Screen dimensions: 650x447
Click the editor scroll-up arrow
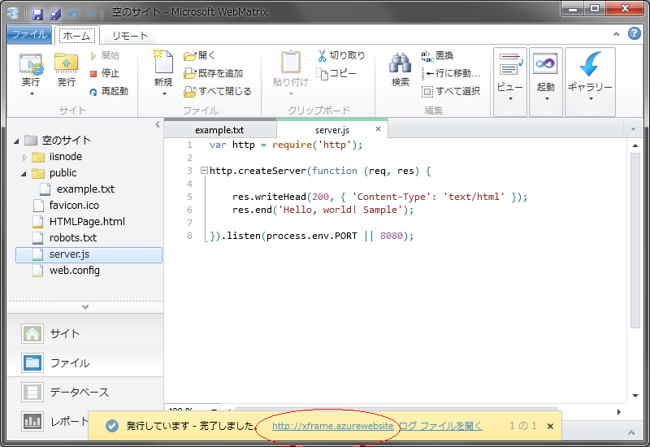[x=635, y=145]
